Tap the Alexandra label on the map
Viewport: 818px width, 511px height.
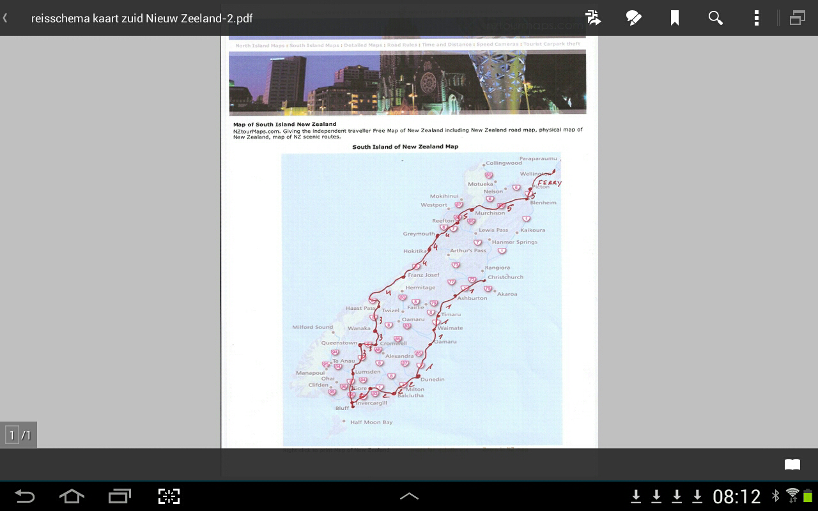[x=399, y=356]
